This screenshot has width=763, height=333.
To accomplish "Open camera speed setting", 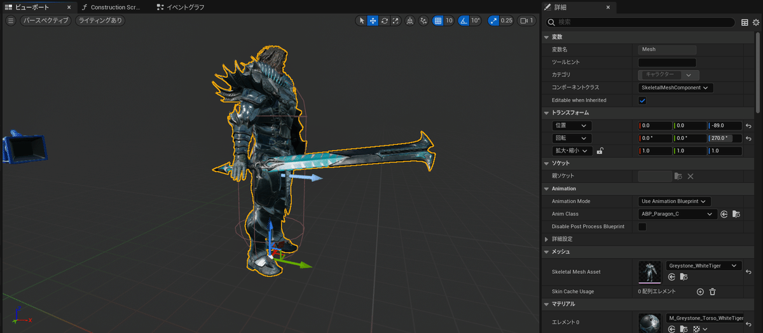I will [526, 20].
